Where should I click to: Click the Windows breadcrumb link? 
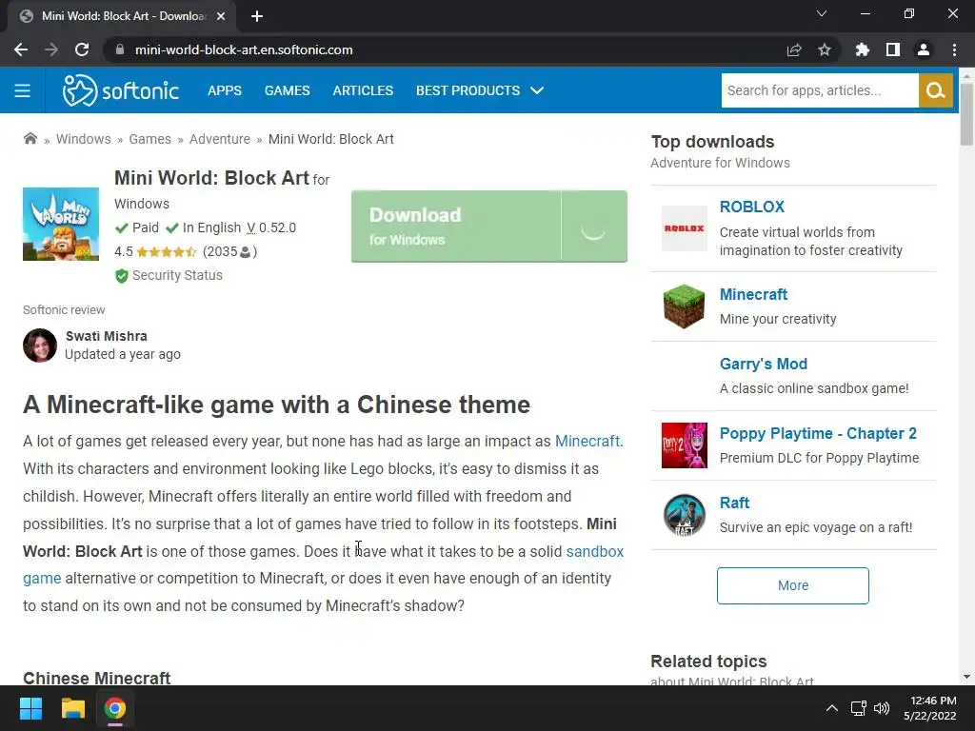(x=84, y=139)
